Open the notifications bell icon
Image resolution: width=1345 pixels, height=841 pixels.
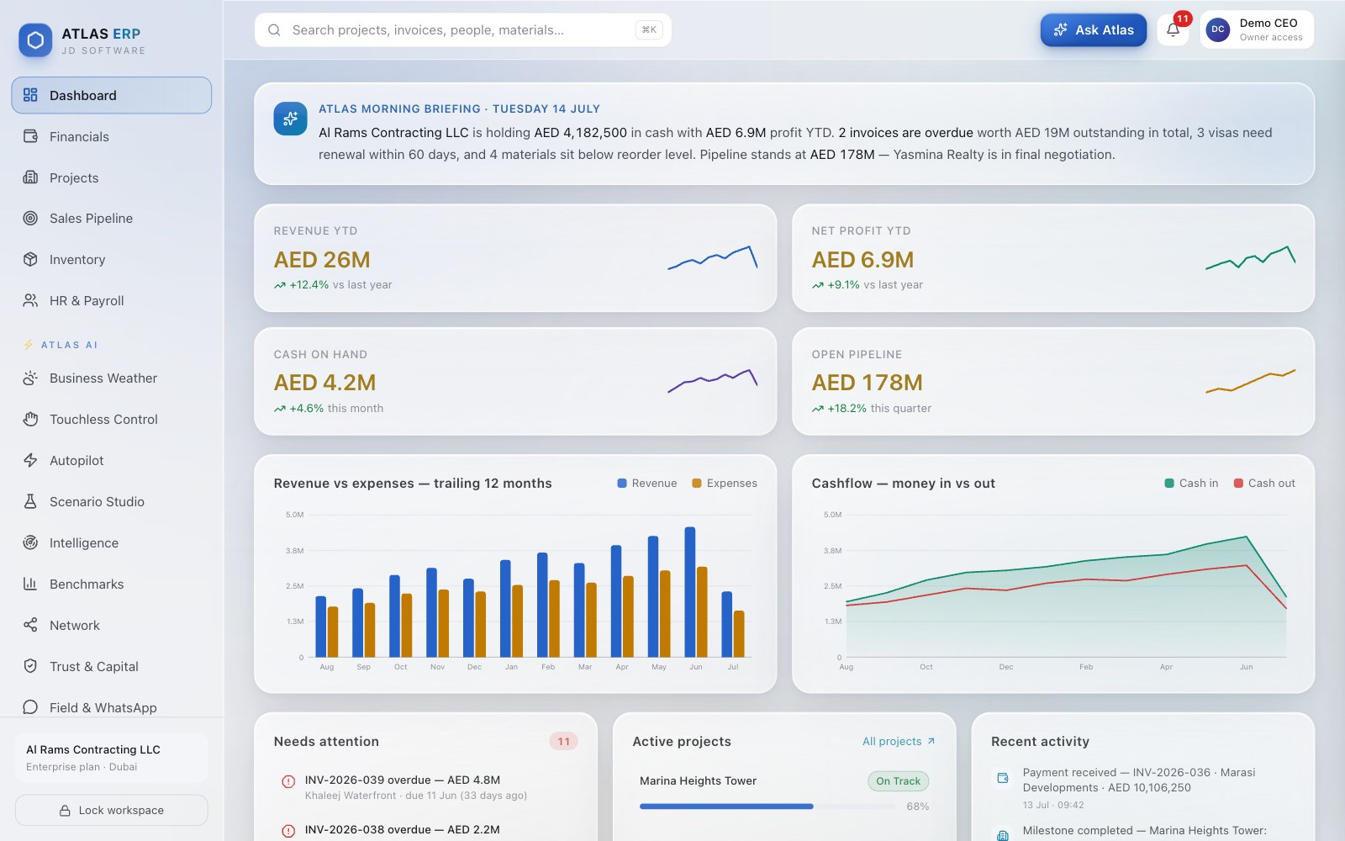(1173, 29)
